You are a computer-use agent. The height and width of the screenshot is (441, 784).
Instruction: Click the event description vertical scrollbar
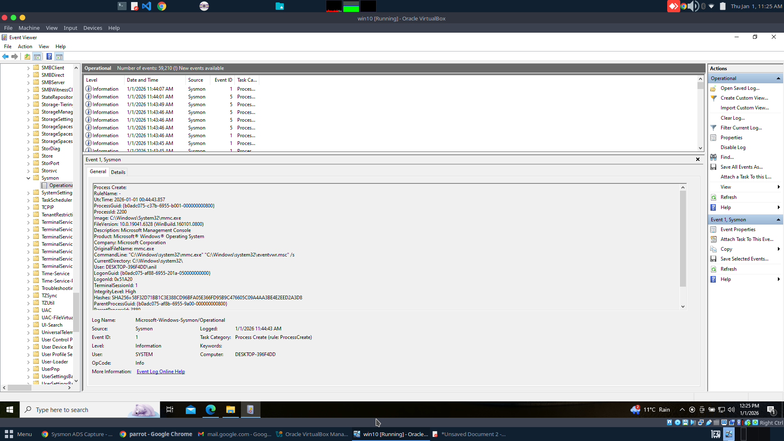(683, 247)
